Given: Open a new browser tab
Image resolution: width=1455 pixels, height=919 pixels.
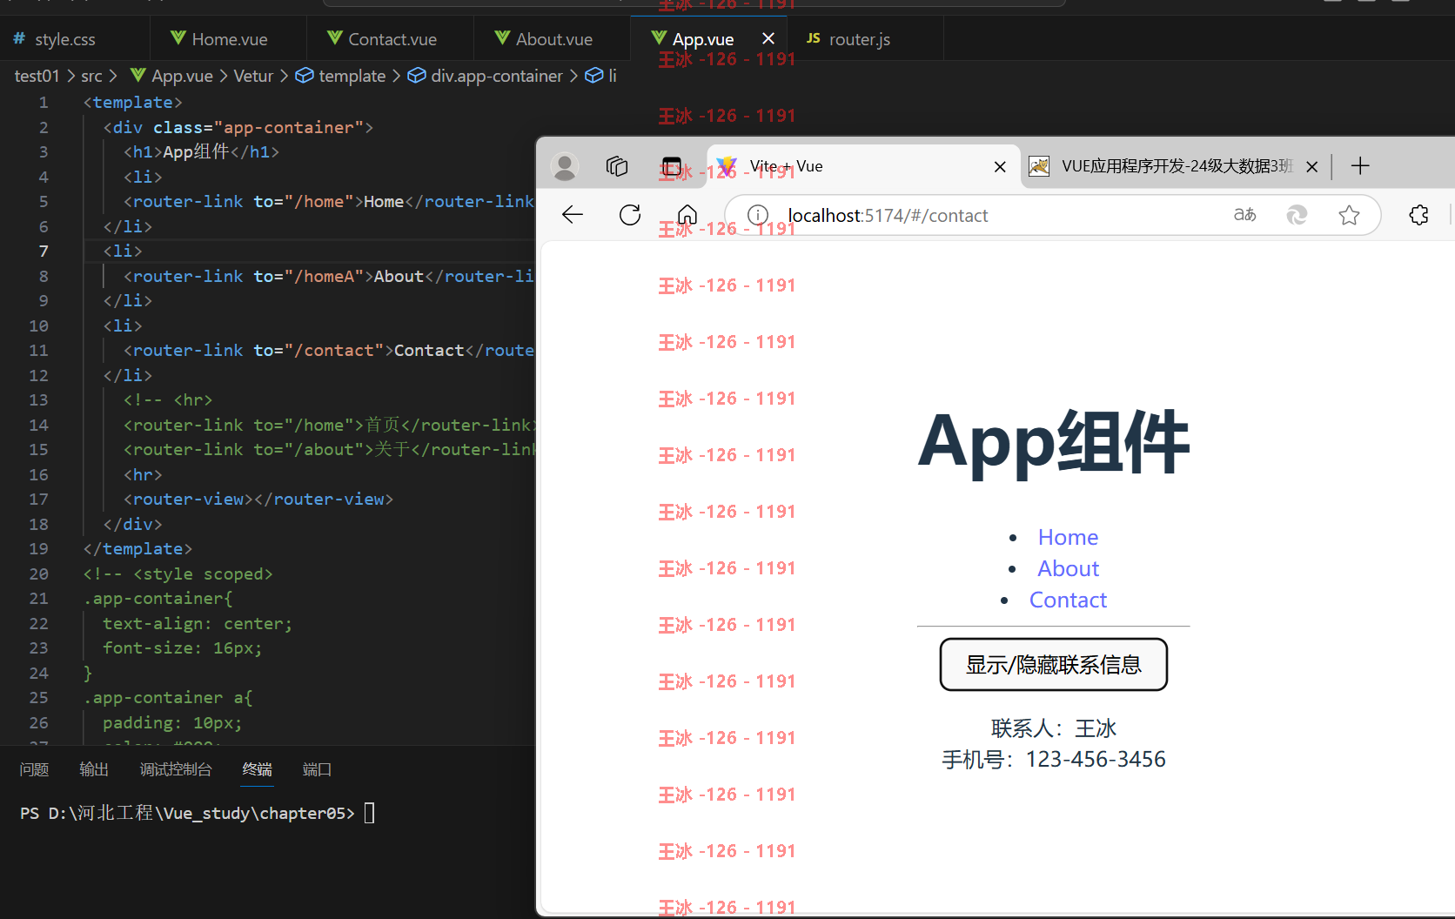Looking at the screenshot, I should [x=1361, y=165].
